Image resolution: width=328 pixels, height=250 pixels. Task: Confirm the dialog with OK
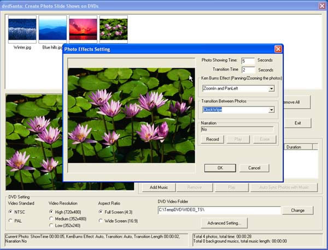(220, 168)
